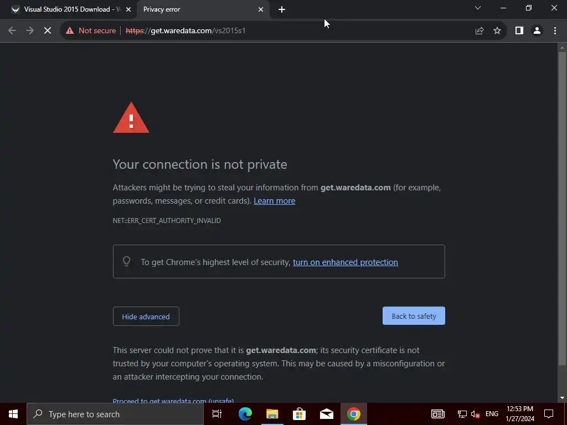Bookmark this page with the star icon

[497, 31]
